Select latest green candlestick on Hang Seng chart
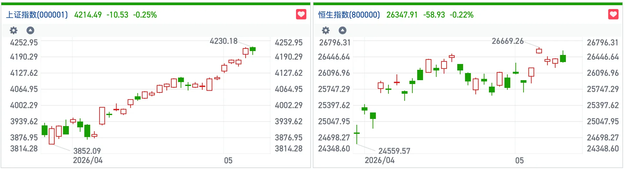Screen dimensions: 625x170 pyautogui.click(x=563, y=58)
